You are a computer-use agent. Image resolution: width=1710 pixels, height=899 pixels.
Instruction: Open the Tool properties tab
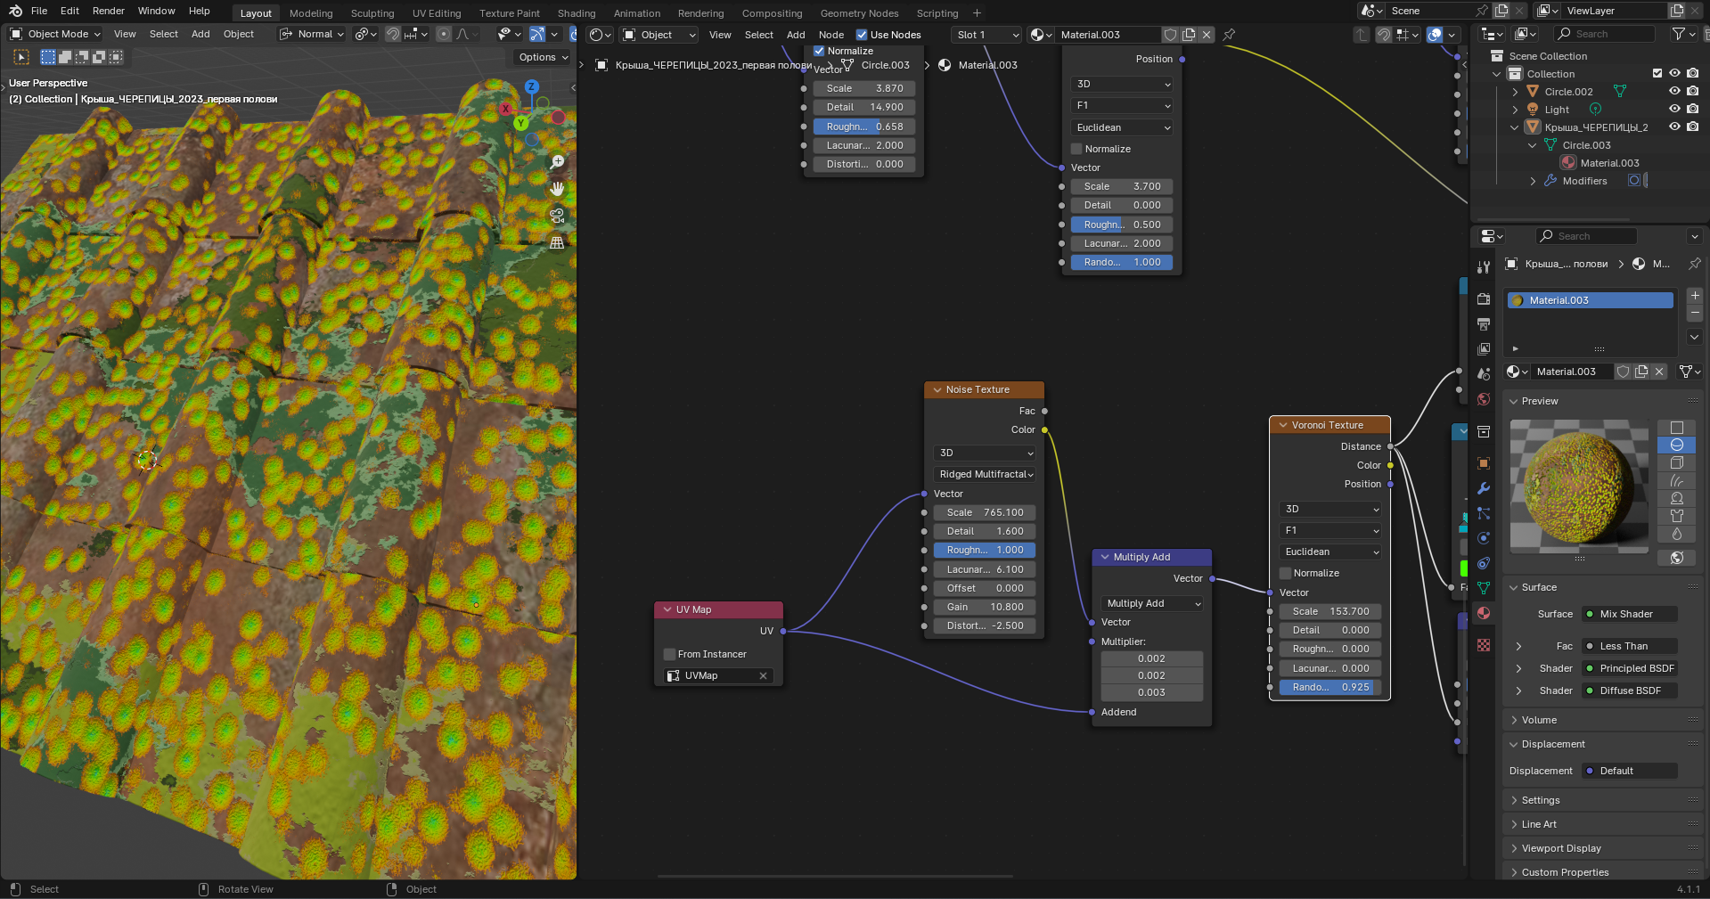click(x=1484, y=266)
